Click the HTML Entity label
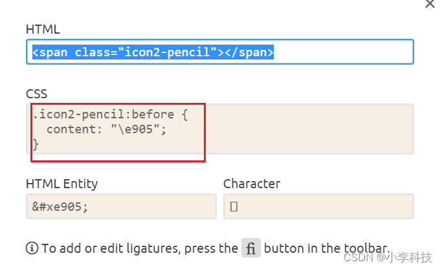 point(61,184)
